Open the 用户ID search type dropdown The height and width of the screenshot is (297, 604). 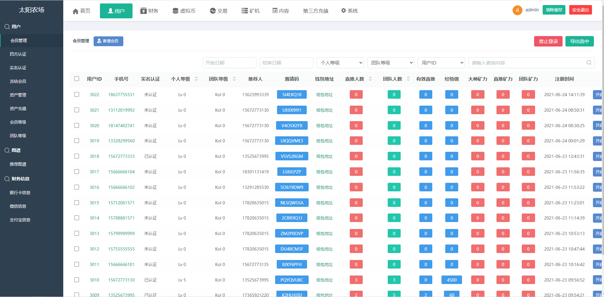coord(441,63)
